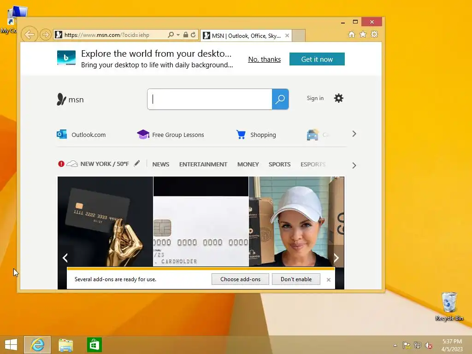Click the blue search magnifier button

[280, 99]
